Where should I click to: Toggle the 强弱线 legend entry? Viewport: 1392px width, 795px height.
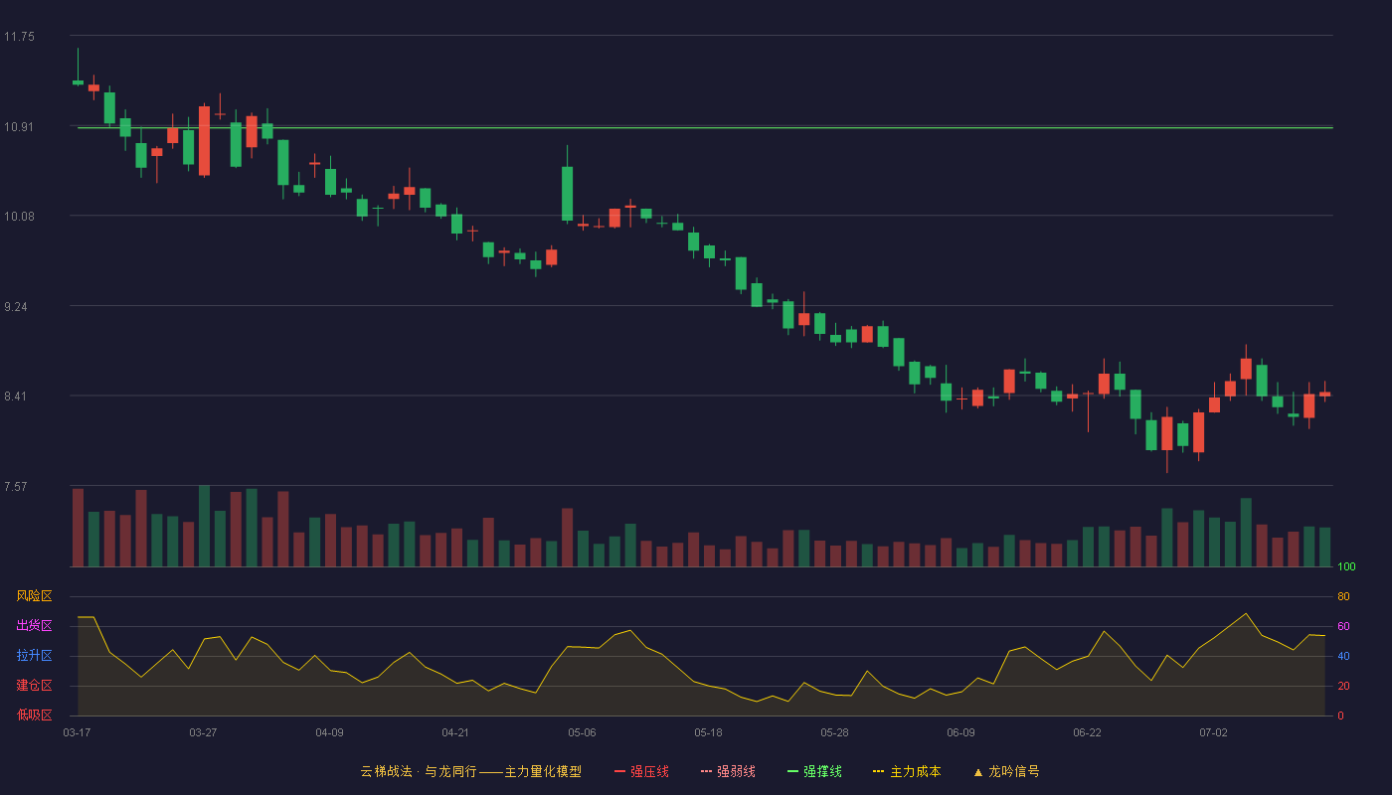coord(728,771)
